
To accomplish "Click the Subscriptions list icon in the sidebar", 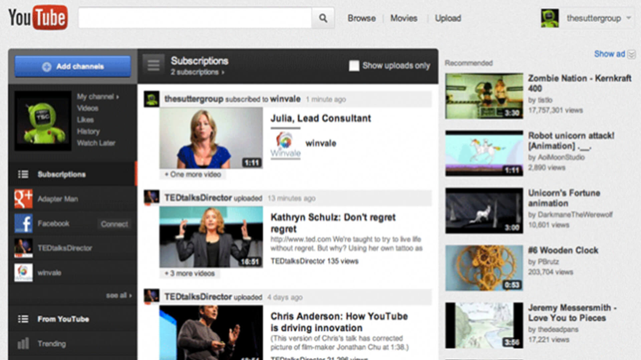I will [23, 174].
